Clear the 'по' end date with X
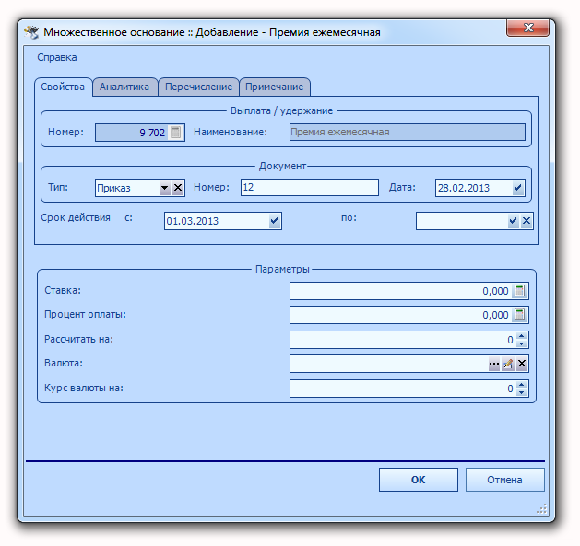Image resolution: width=580 pixels, height=546 pixels. coord(526,221)
